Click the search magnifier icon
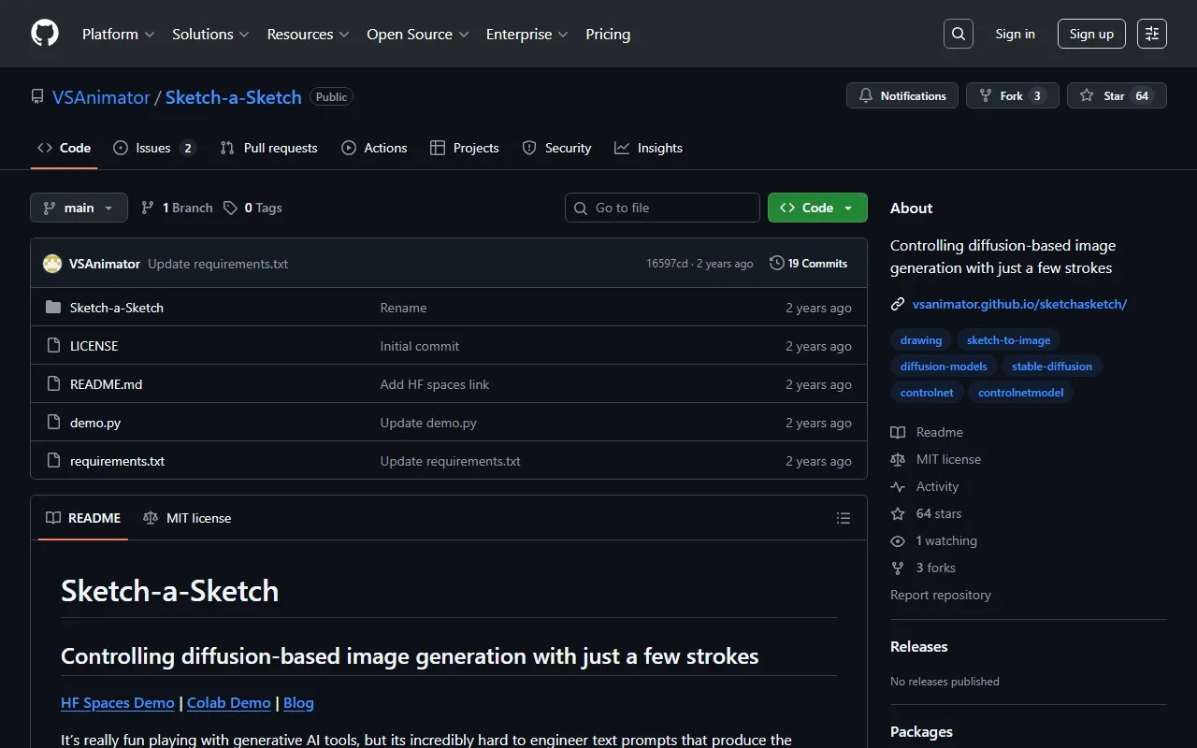The image size is (1197, 748). coord(959,34)
